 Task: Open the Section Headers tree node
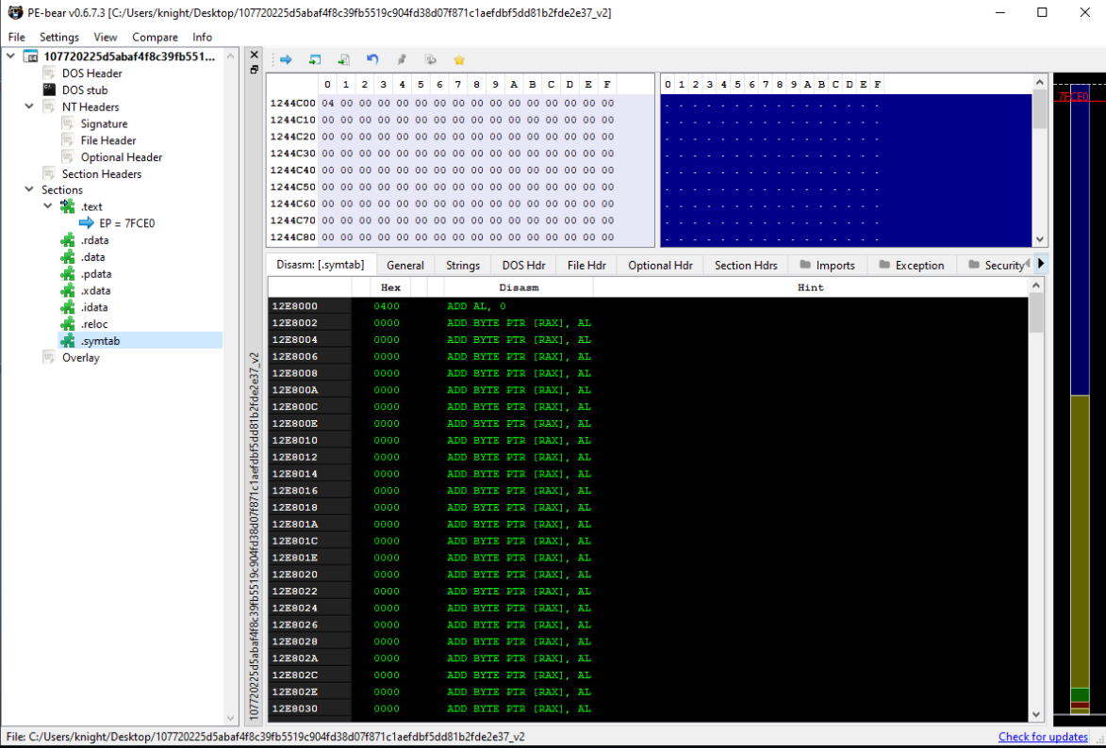(x=102, y=174)
